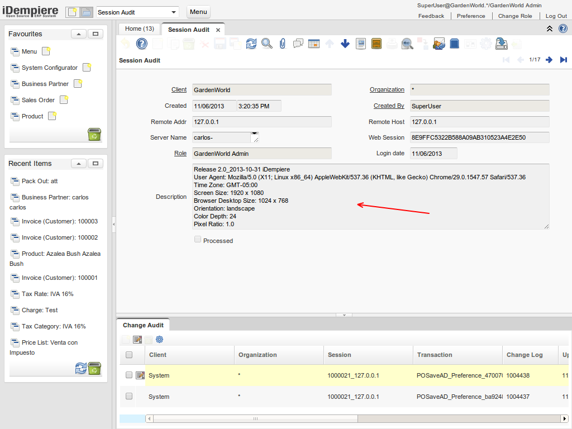
Task: Open archived documents with the blue archive icon
Action: tap(455, 43)
